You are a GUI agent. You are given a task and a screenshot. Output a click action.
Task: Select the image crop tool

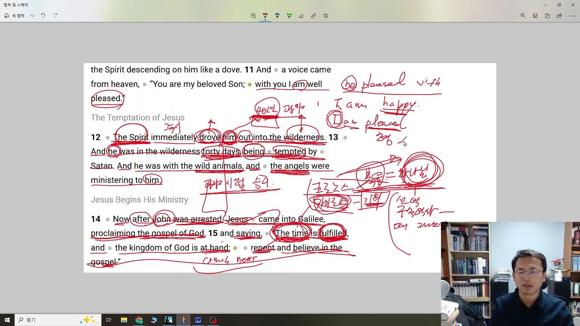click(x=326, y=15)
